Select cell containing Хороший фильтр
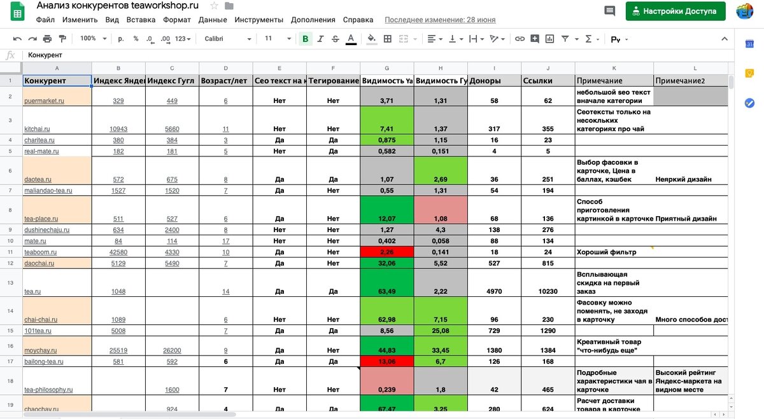The width and height of the screenshot is (764, 419). [x=614, y=252]
